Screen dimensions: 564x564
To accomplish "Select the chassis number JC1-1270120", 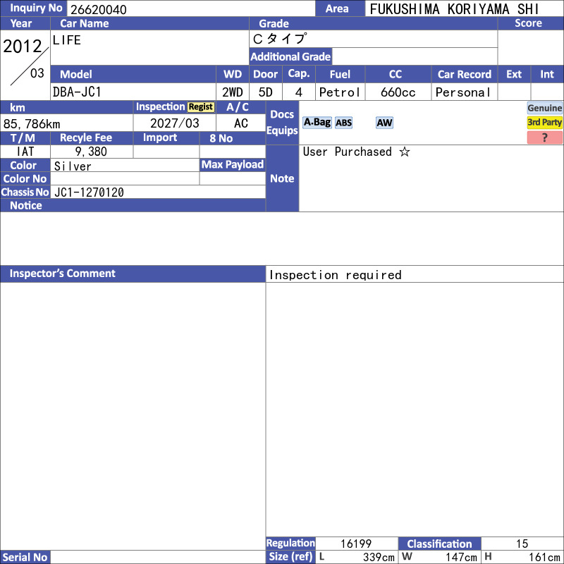I will [x=89, y=192].
